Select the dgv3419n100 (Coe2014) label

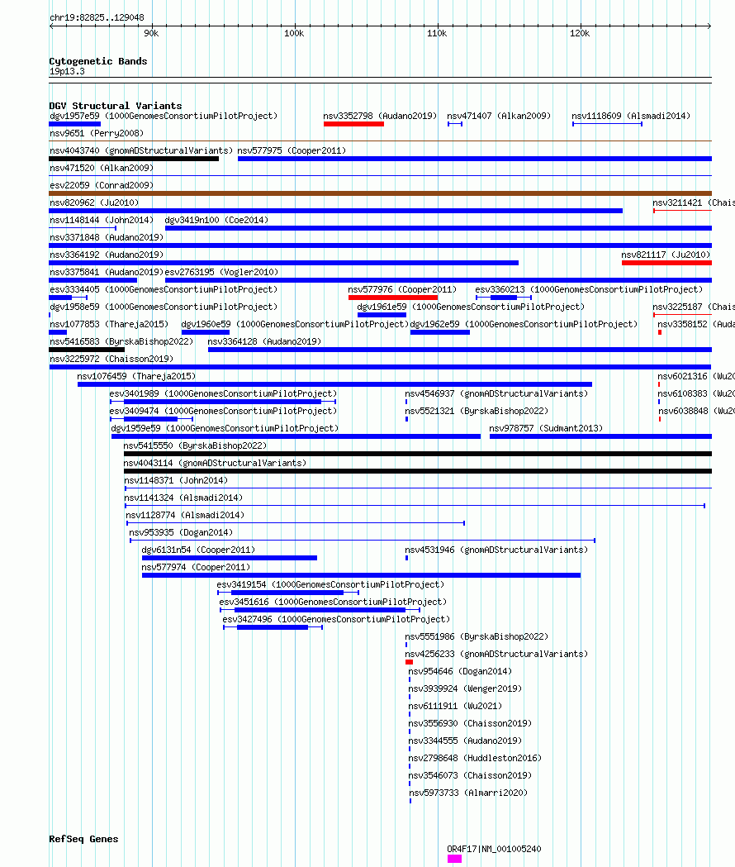[x=216, y=220]
